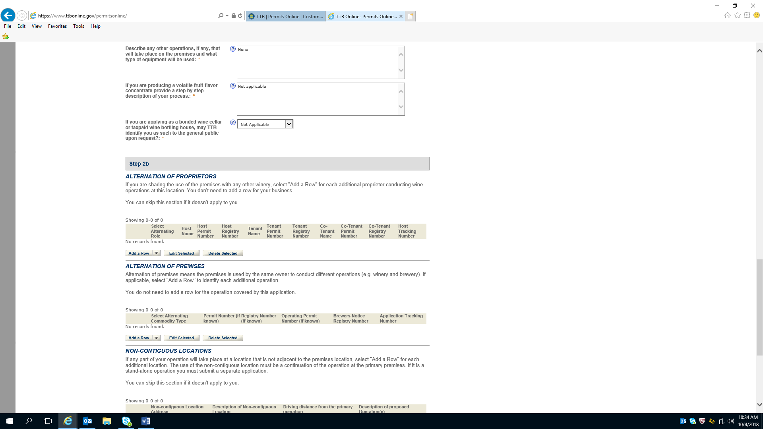Screen dimensions: 763x429
Task: Click into the other operations text area
Action: (x=317, y=62)
